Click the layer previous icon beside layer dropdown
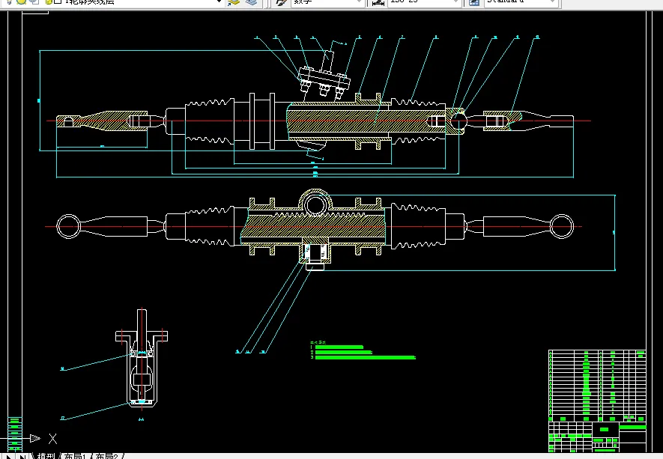The height and width of the screenshot is (459, 663). coord(234,2)
